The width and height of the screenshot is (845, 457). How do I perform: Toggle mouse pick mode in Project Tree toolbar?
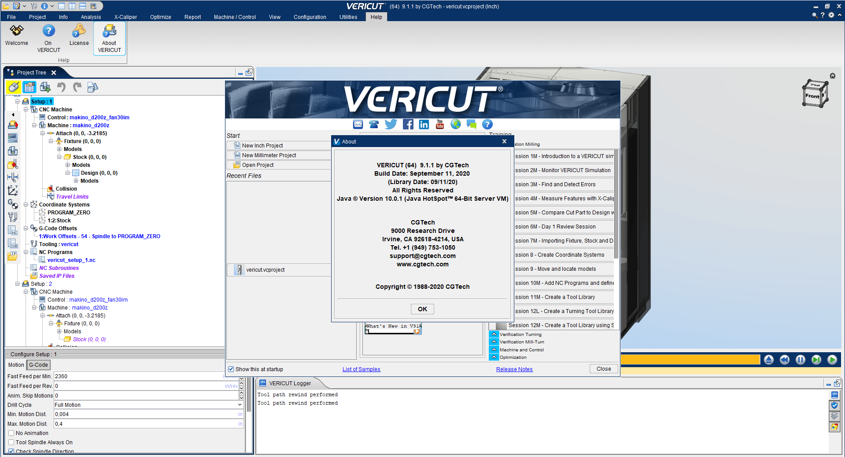pyautogui.click(x=14, y=87)
